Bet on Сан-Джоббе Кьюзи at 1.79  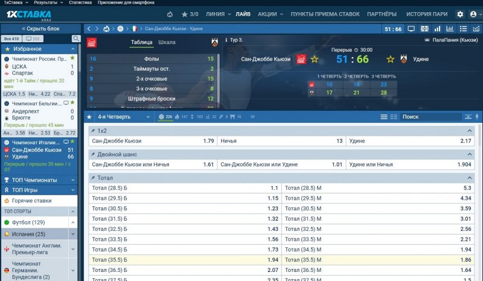[x=152, y=140]
